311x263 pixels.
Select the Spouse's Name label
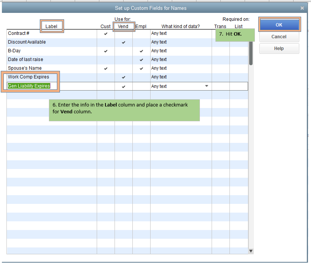pyautogui.click(x=25, y=68)
